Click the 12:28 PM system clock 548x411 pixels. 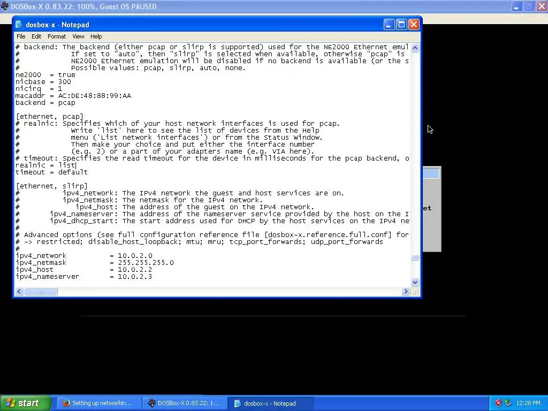528,404
